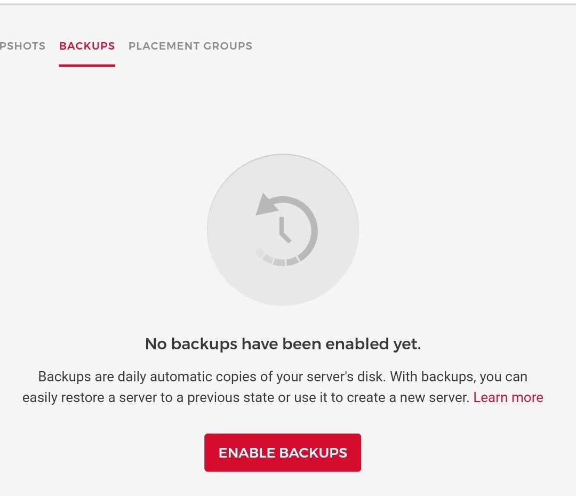
Task: Click the red underline beneath the Backups tab
Action: [87, 66]
